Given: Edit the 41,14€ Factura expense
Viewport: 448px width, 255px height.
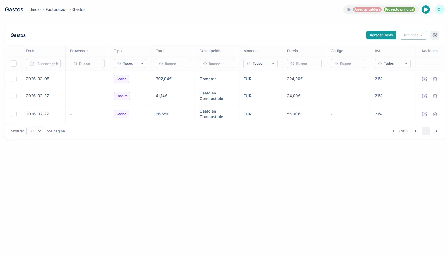Looking at the screenshot, I should click(x=424, y=96).
